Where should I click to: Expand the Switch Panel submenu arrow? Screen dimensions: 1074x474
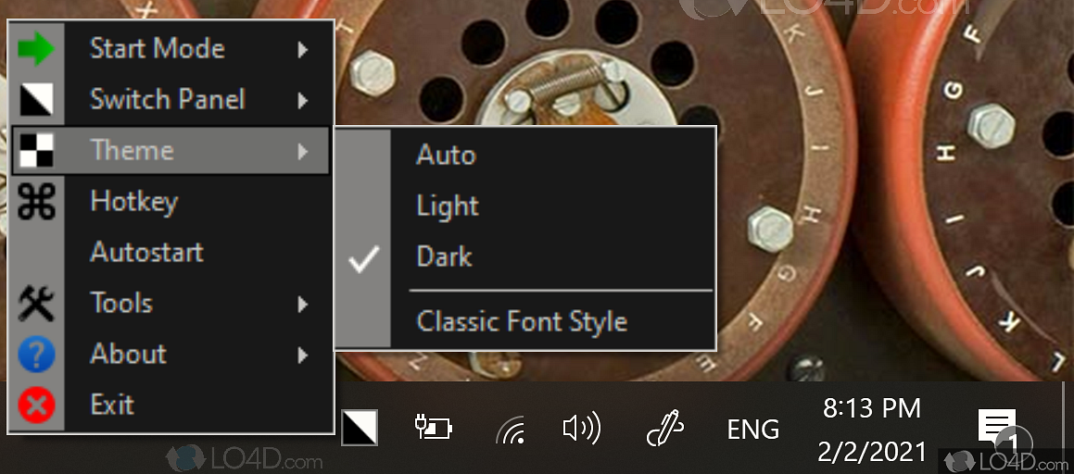point(303,100)
